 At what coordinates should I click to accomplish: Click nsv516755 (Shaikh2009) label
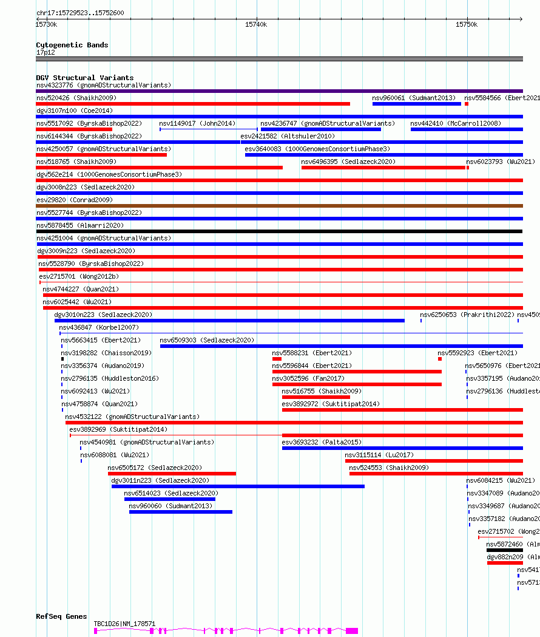(x=322, y=391)
